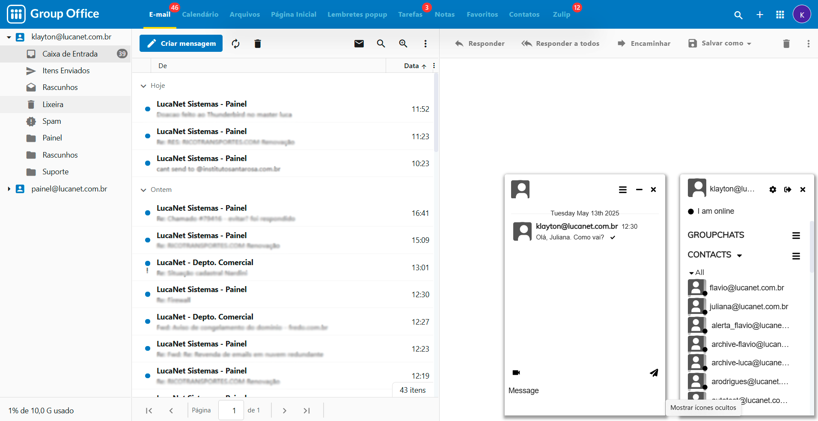Click the chat log out icon
Viewport: 818px width, 421px height.
(x=787, y=190)
